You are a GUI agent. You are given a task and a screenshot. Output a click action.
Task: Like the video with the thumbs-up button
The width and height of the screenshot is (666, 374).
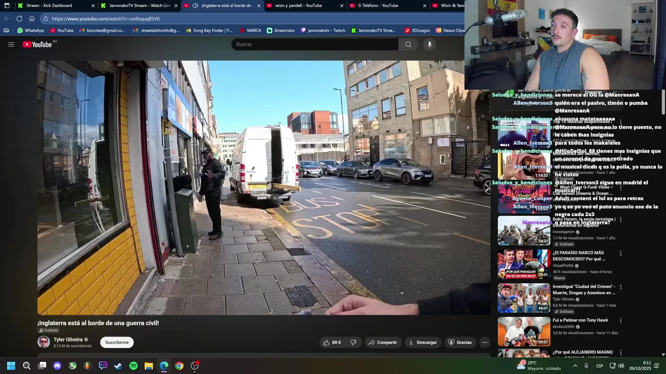tap(332, 342)
